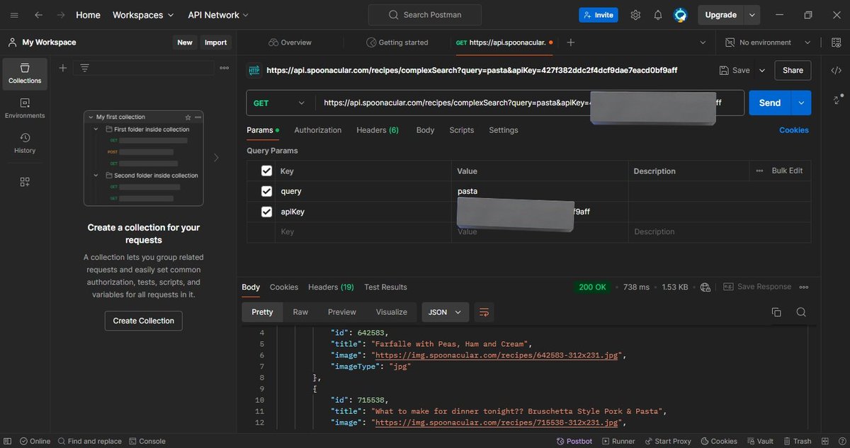Screen dimensions: 850x448
Task: Open Vault in status bar
Action: (x=760, y=441)
